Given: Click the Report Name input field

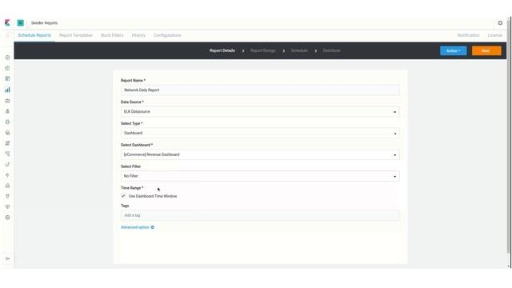Looking at the screenshot, I should pyautogui.click(x=260, y=90).
